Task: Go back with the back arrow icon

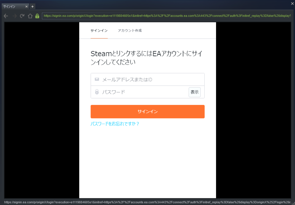Action: tap(6, 16)
